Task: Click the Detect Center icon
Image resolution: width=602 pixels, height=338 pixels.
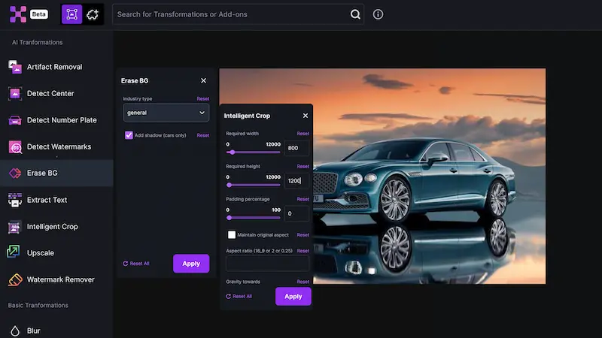Action: [15, 93]
